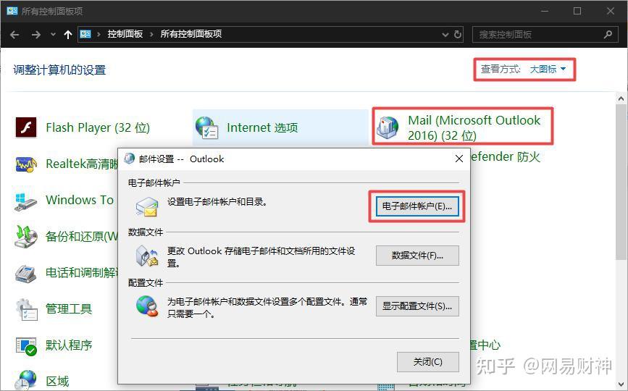Click the 电子邮件帐户(E)... button
This screenshot has width=628, height=391.
417,206
